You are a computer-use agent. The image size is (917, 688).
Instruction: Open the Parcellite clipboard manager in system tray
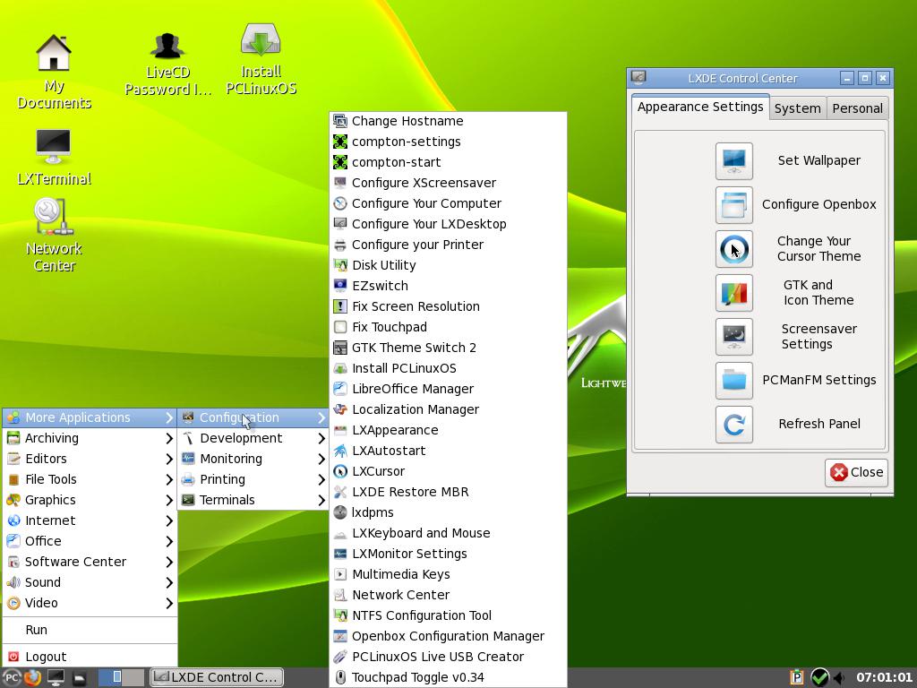pyautogui.click(x=797, y=677)
